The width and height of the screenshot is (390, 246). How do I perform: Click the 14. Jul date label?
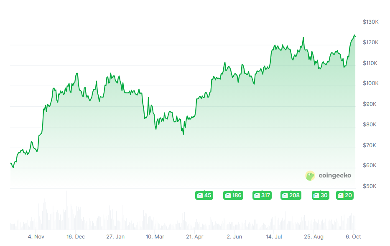click(x=273, y=236)
